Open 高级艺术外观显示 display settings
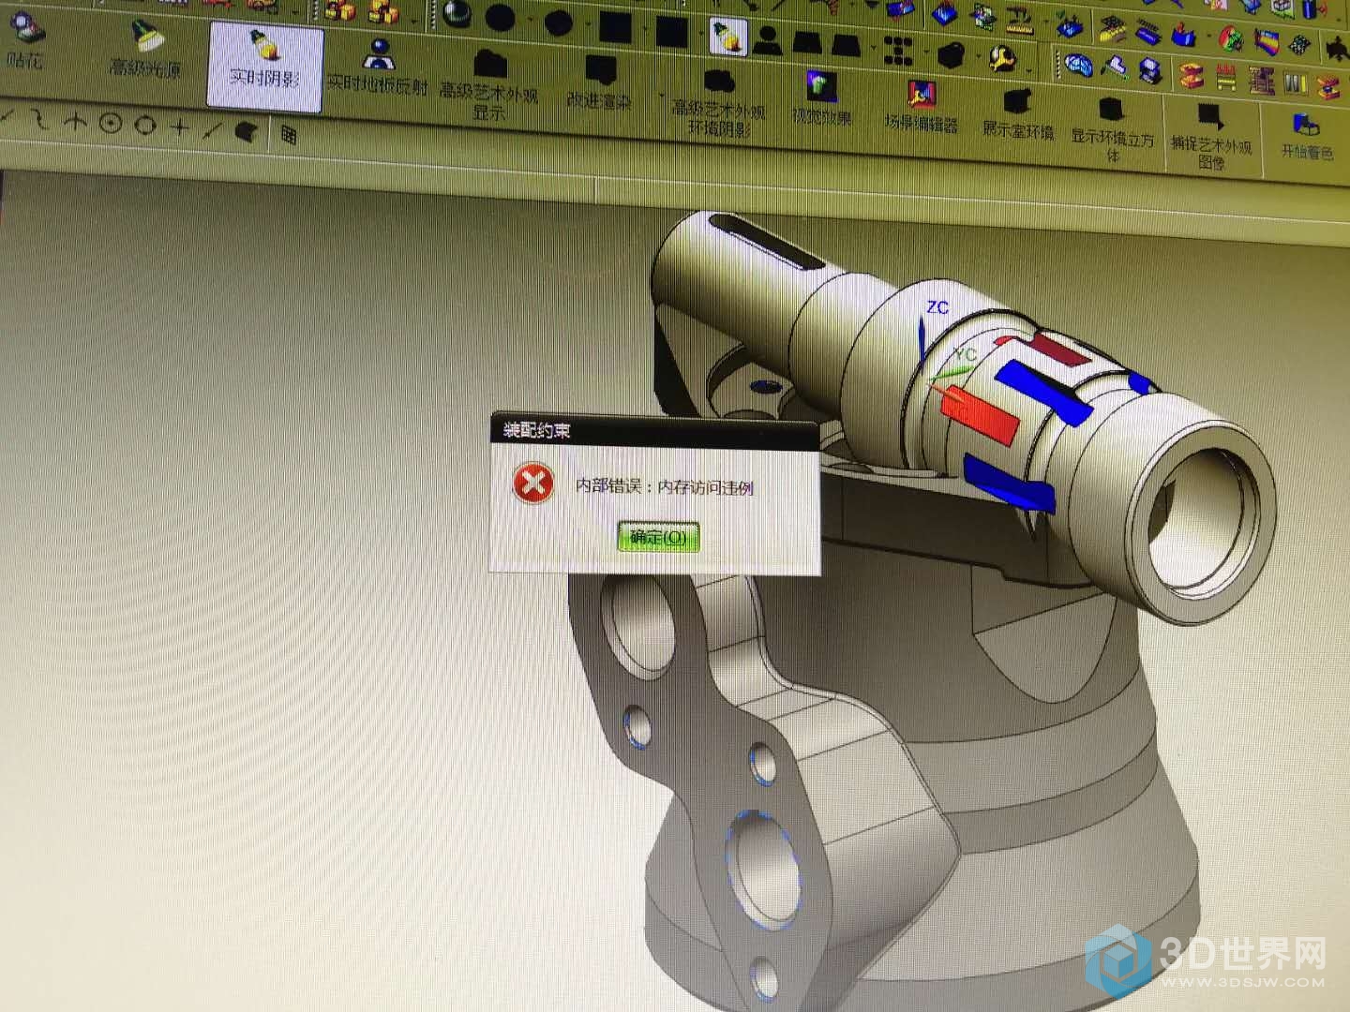This screenshot has height=1012, width=1350. tap(489, 84)
